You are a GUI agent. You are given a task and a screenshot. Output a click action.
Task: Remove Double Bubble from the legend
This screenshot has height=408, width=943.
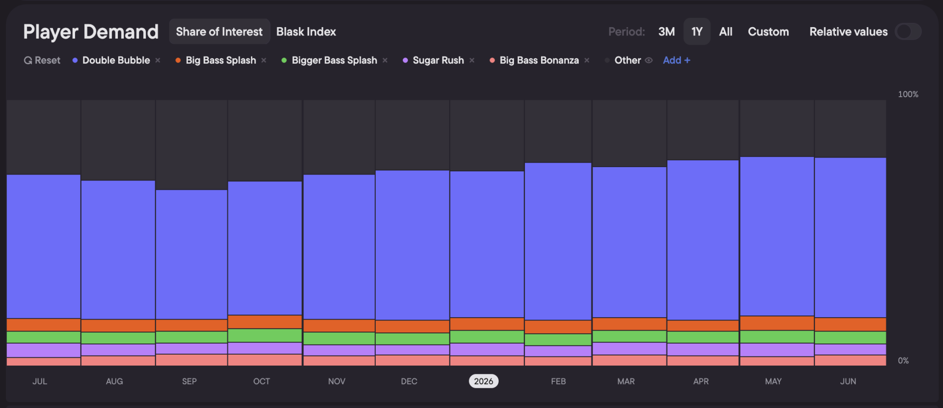pyautogui.click(x=157, y=60)
